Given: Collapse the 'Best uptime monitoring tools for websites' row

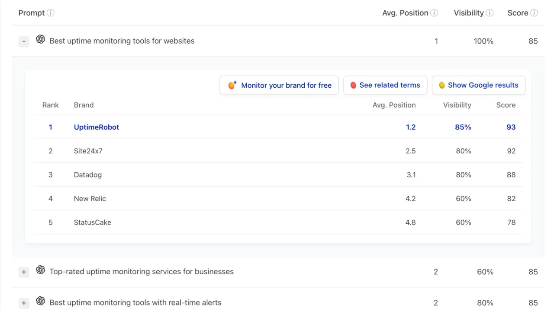Looking at the screenshot, I should pyautogui.click(x=24, y=41).
